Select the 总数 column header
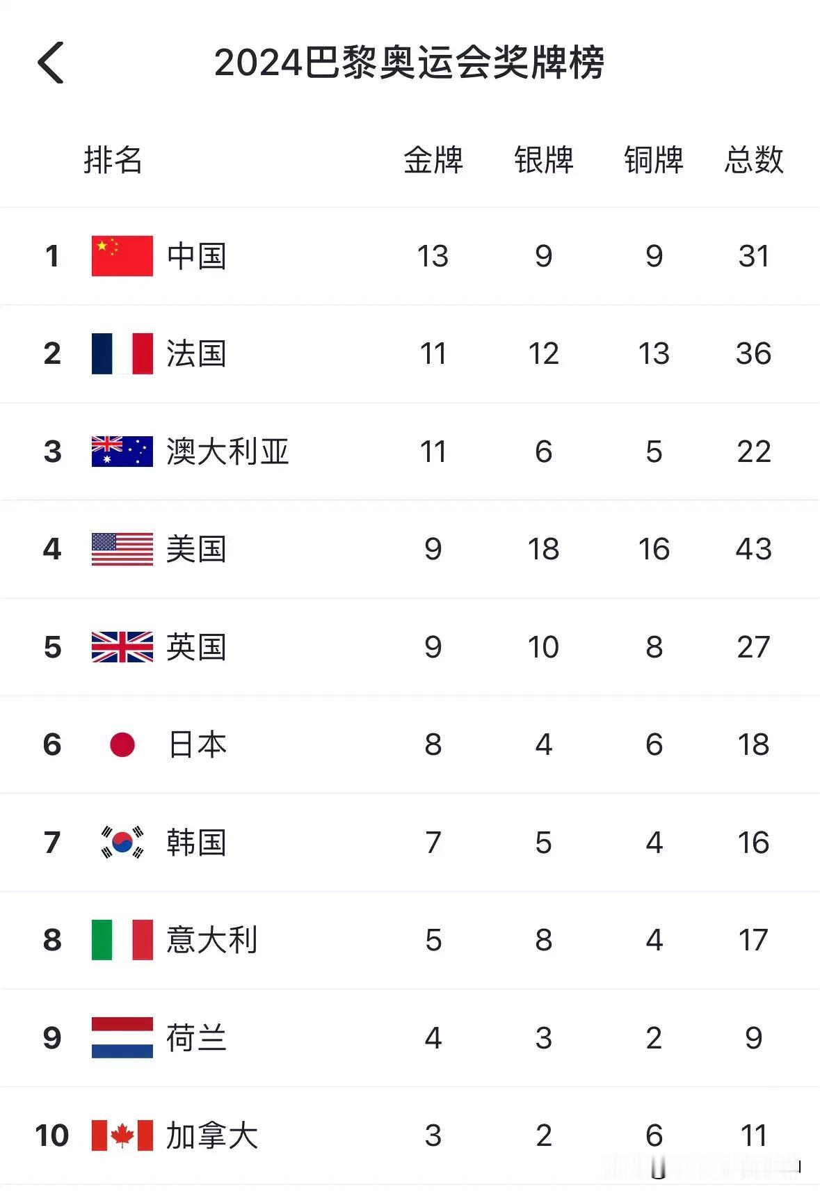This screenshot has height=1196, width=820. 754,160
